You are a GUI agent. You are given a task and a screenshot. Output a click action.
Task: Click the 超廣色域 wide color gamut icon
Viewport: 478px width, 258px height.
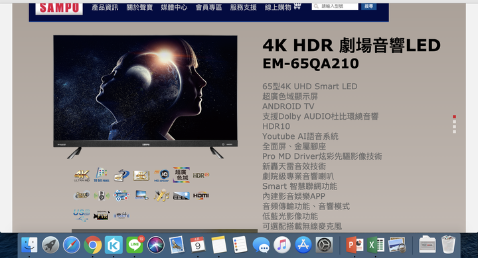[181, 175]
